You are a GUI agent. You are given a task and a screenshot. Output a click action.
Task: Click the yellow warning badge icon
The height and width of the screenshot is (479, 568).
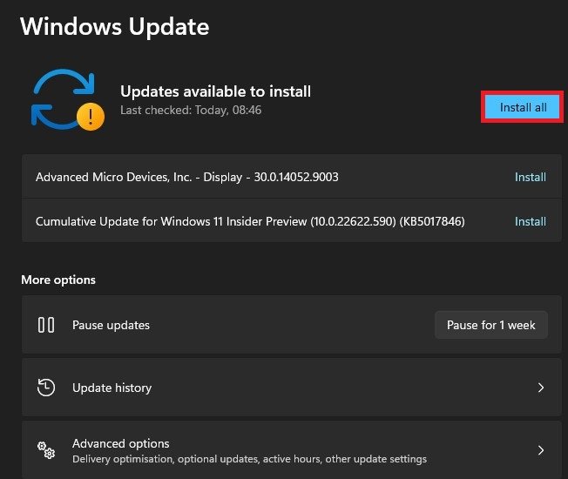[x=91, y=117]
